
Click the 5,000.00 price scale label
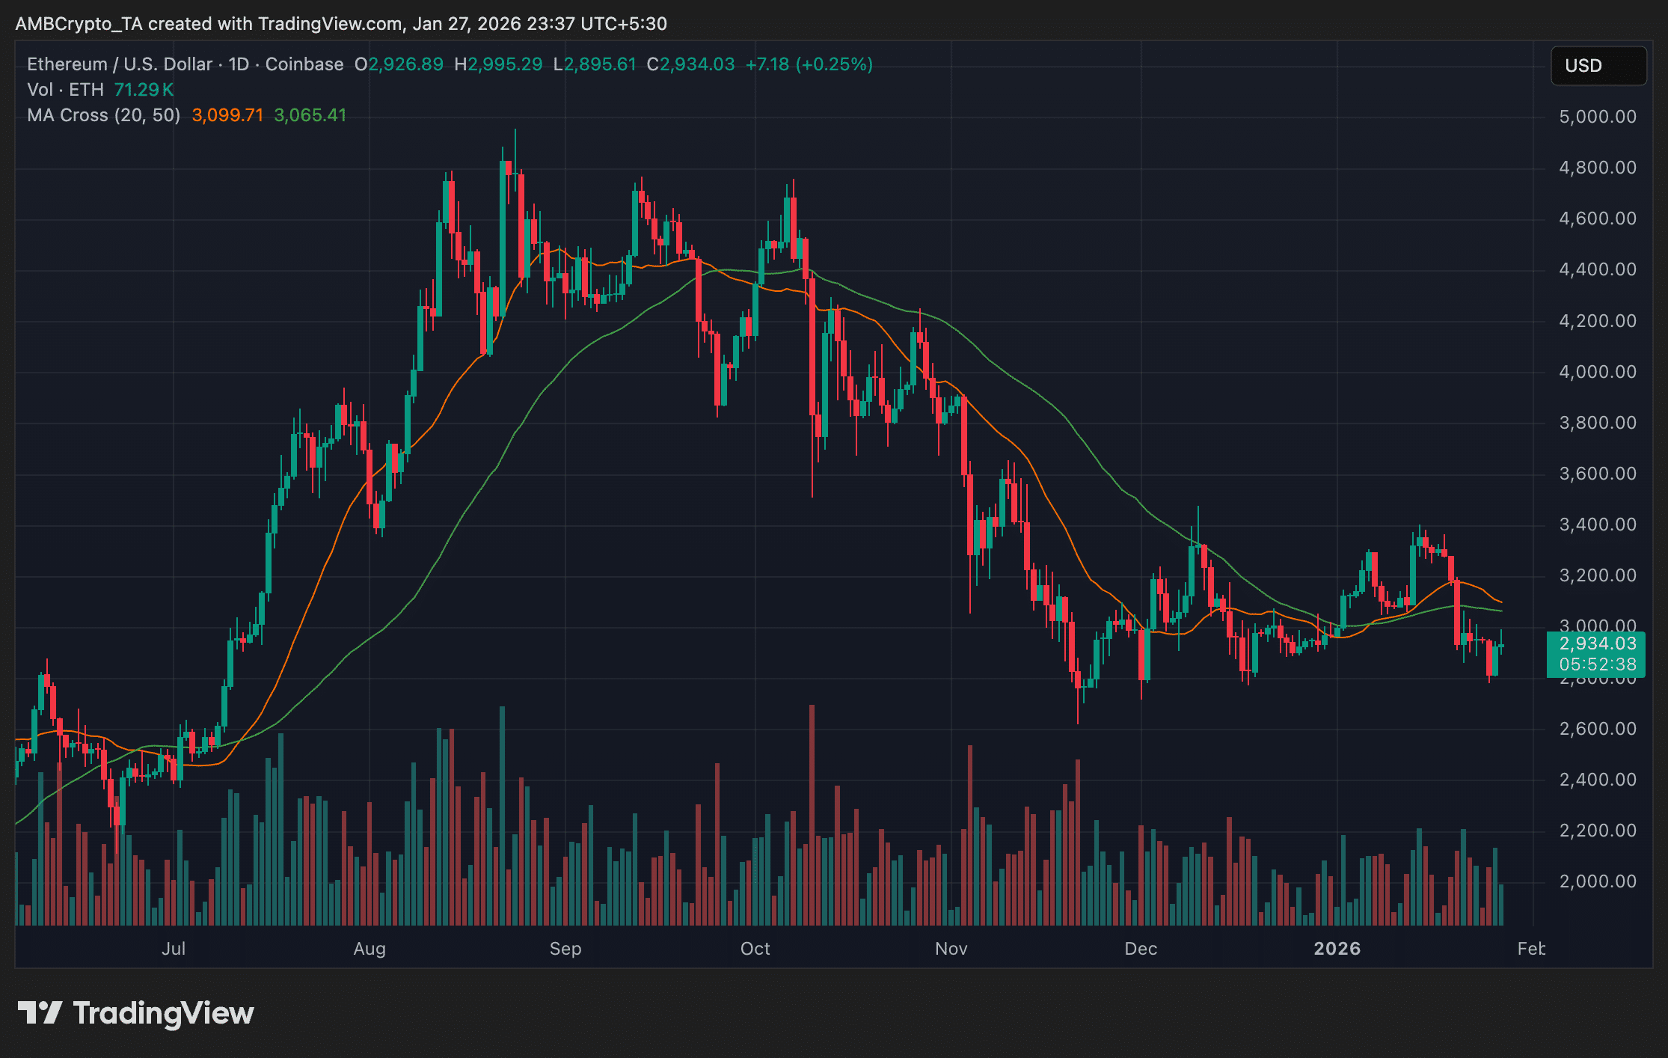(x=1597, y=117)
